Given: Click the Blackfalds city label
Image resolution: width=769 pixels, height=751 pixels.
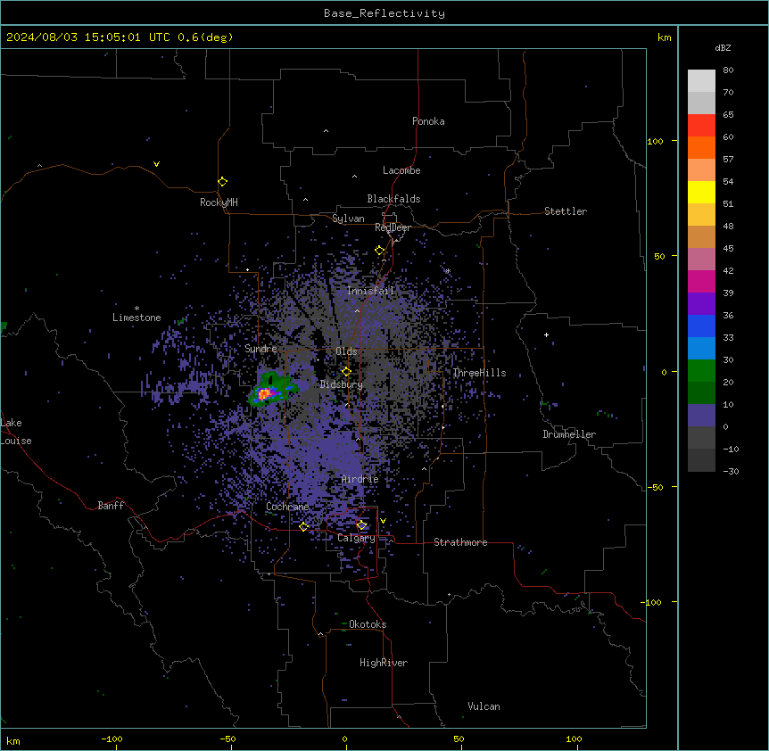Looking at the screenshot, I should pyautogui.click(x=393, y=199).
